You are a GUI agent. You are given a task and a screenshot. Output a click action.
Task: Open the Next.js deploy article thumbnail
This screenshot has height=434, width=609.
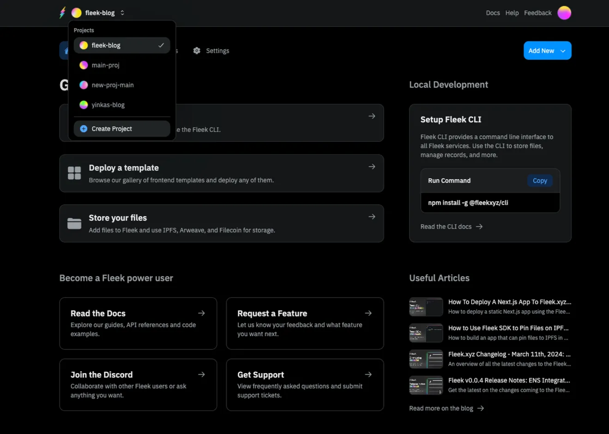coord(426,307)
